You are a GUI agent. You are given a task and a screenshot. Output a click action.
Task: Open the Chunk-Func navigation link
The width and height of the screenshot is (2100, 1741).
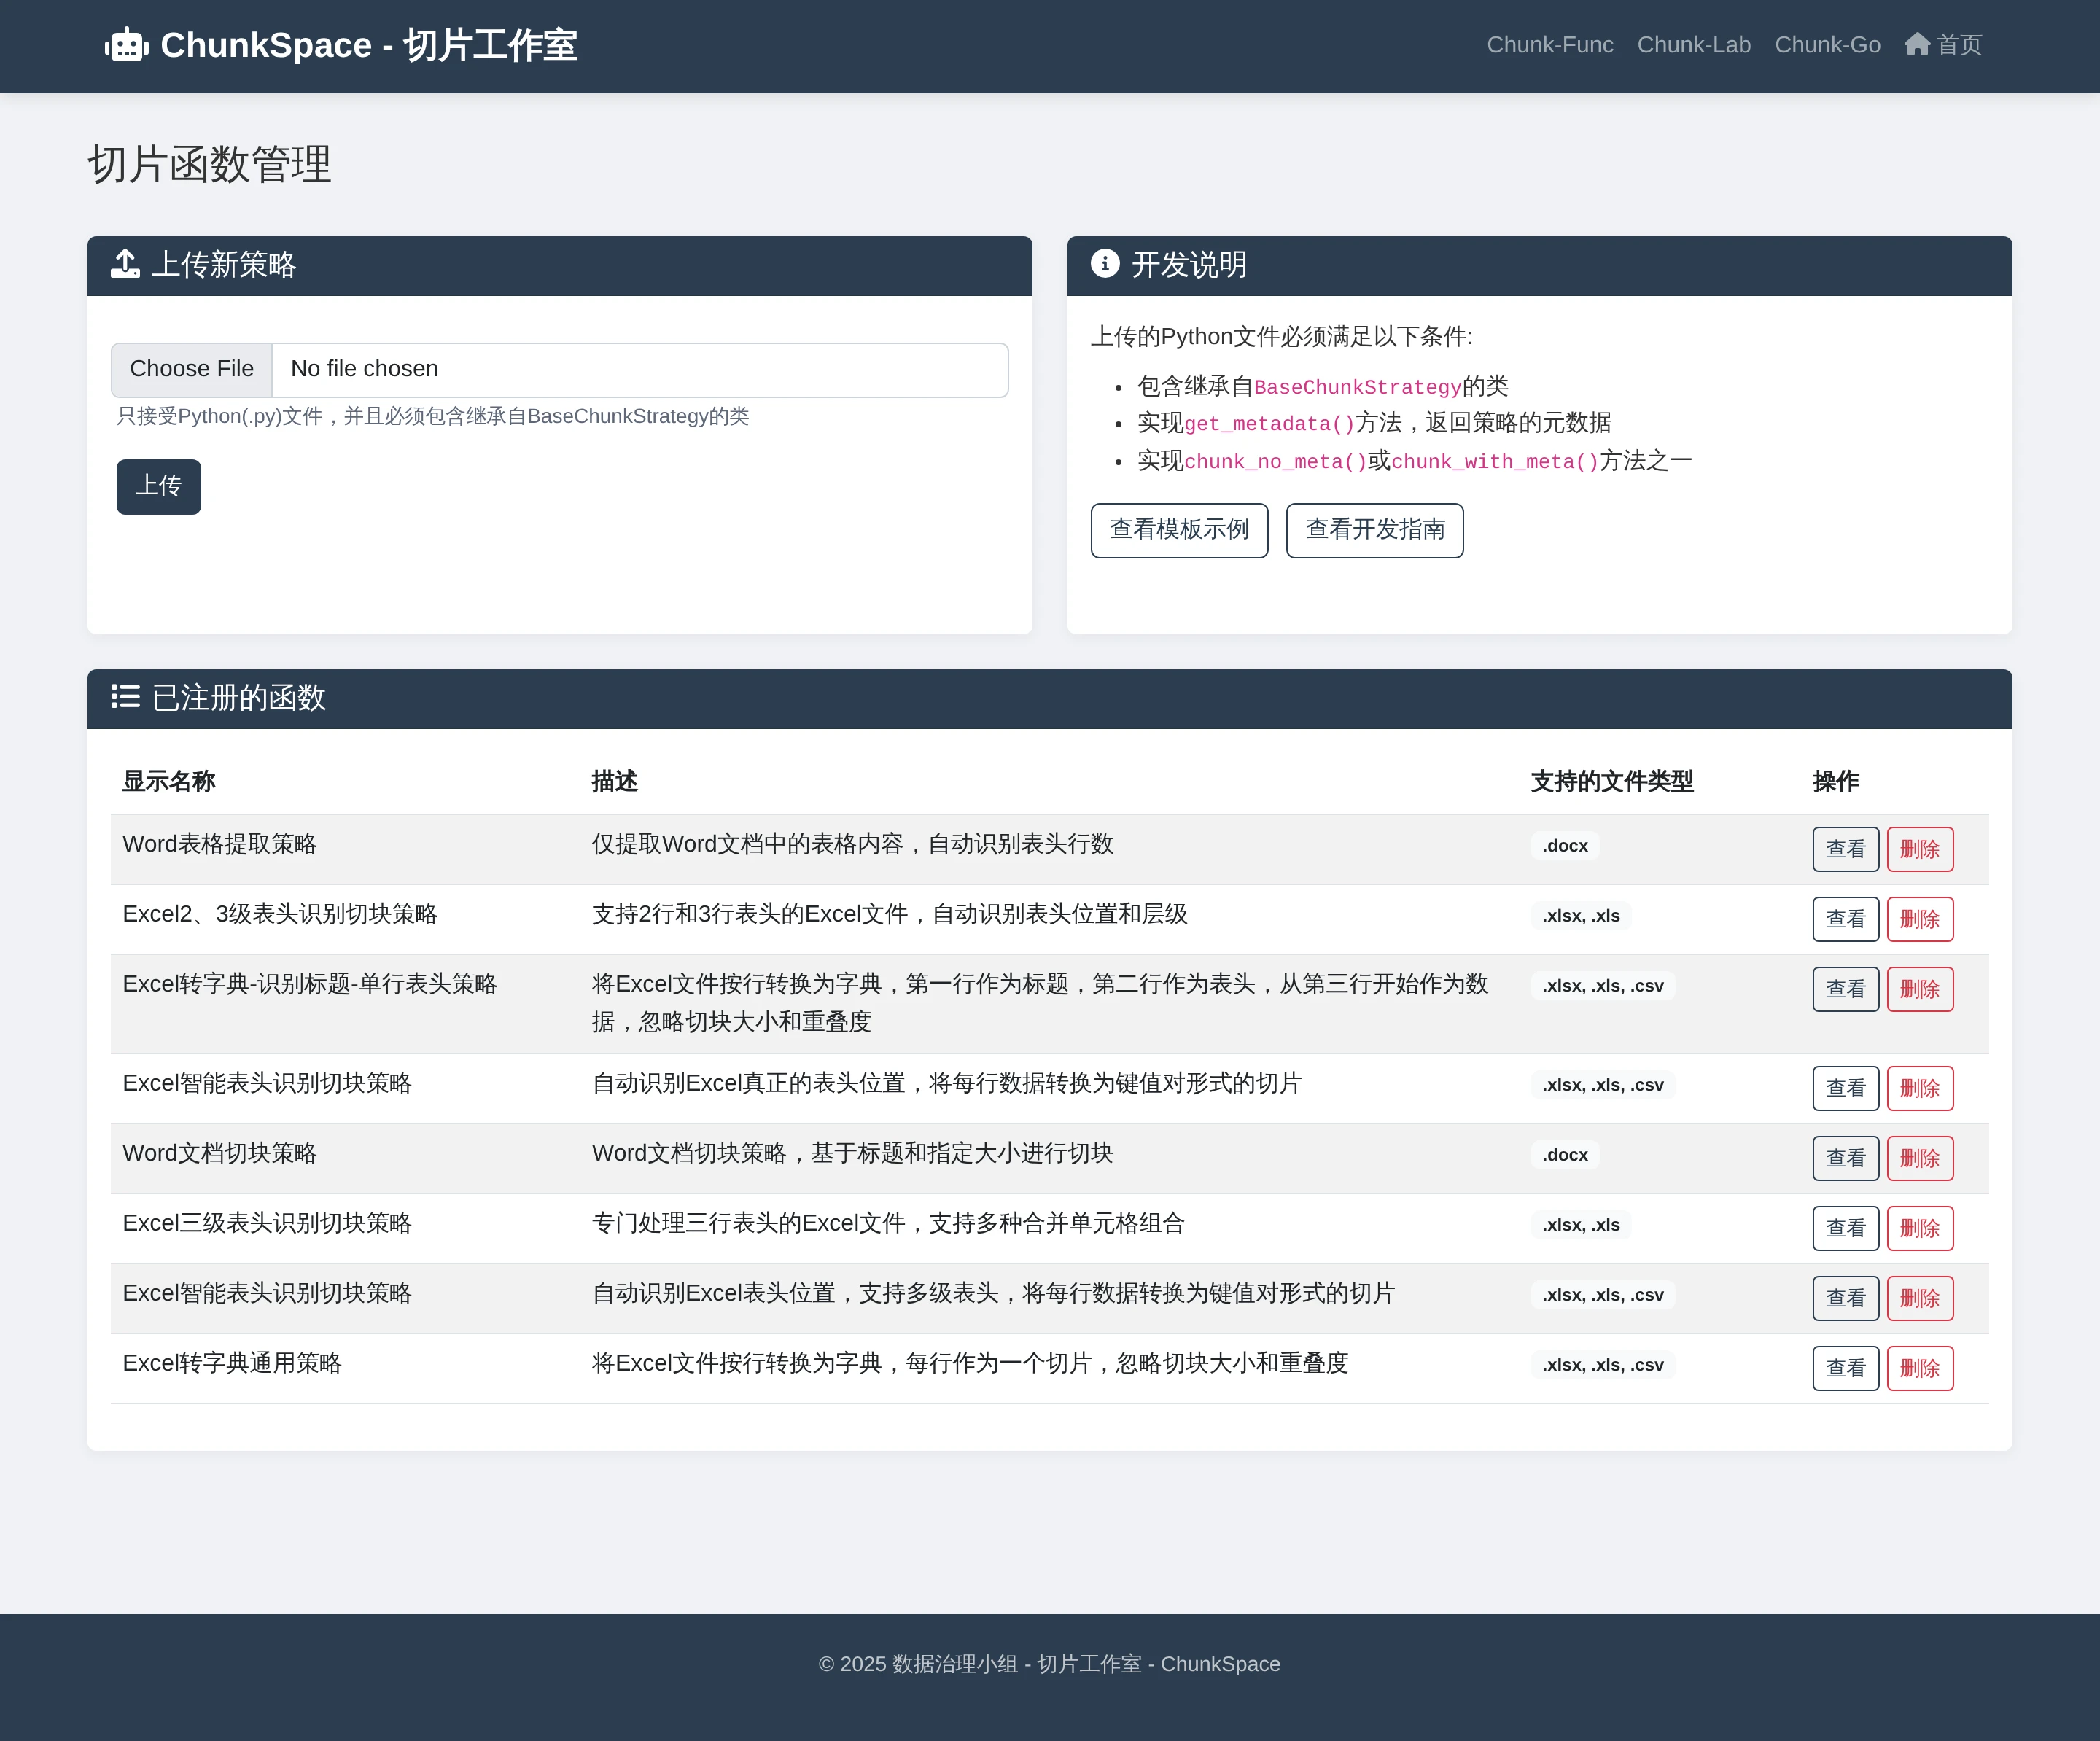point(1549,45)
